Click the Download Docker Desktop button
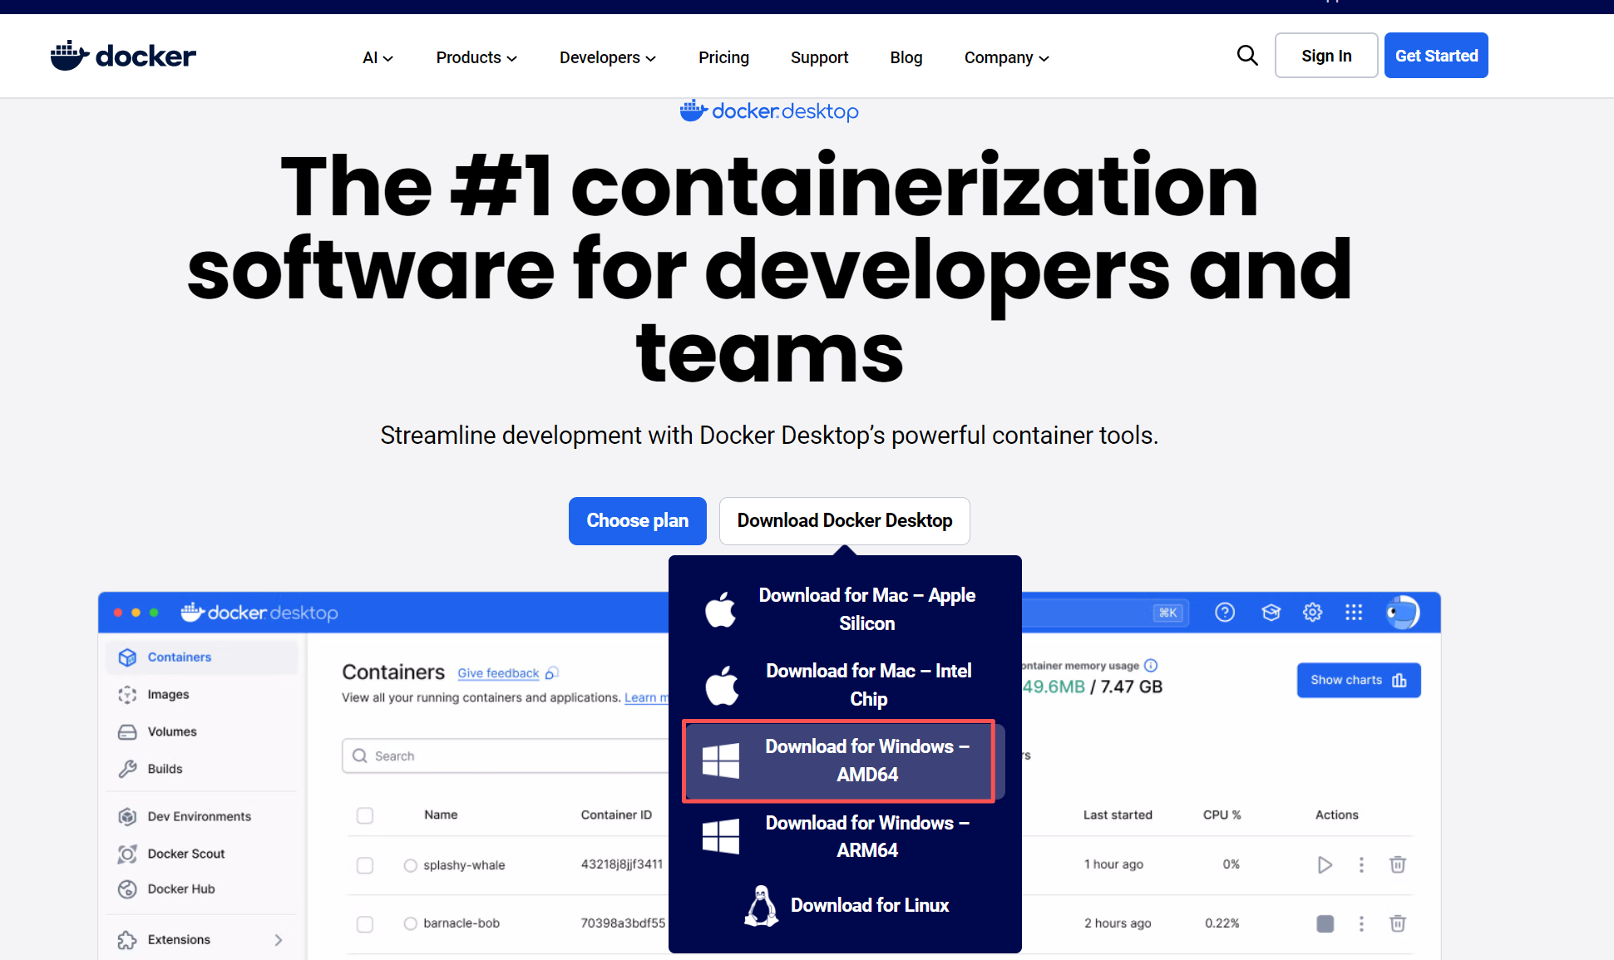Image resolution: width=1614 pixels, height=960 pixels. click(845, 521)
